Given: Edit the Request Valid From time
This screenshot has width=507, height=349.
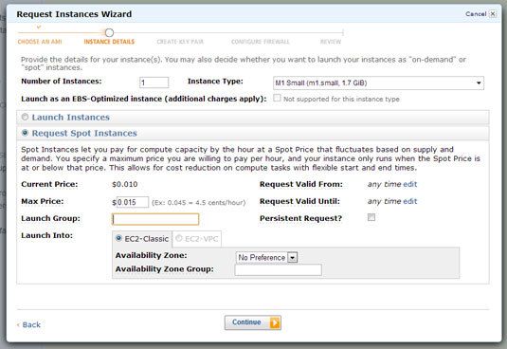Looking at the screenshot, I should (410, 184).
